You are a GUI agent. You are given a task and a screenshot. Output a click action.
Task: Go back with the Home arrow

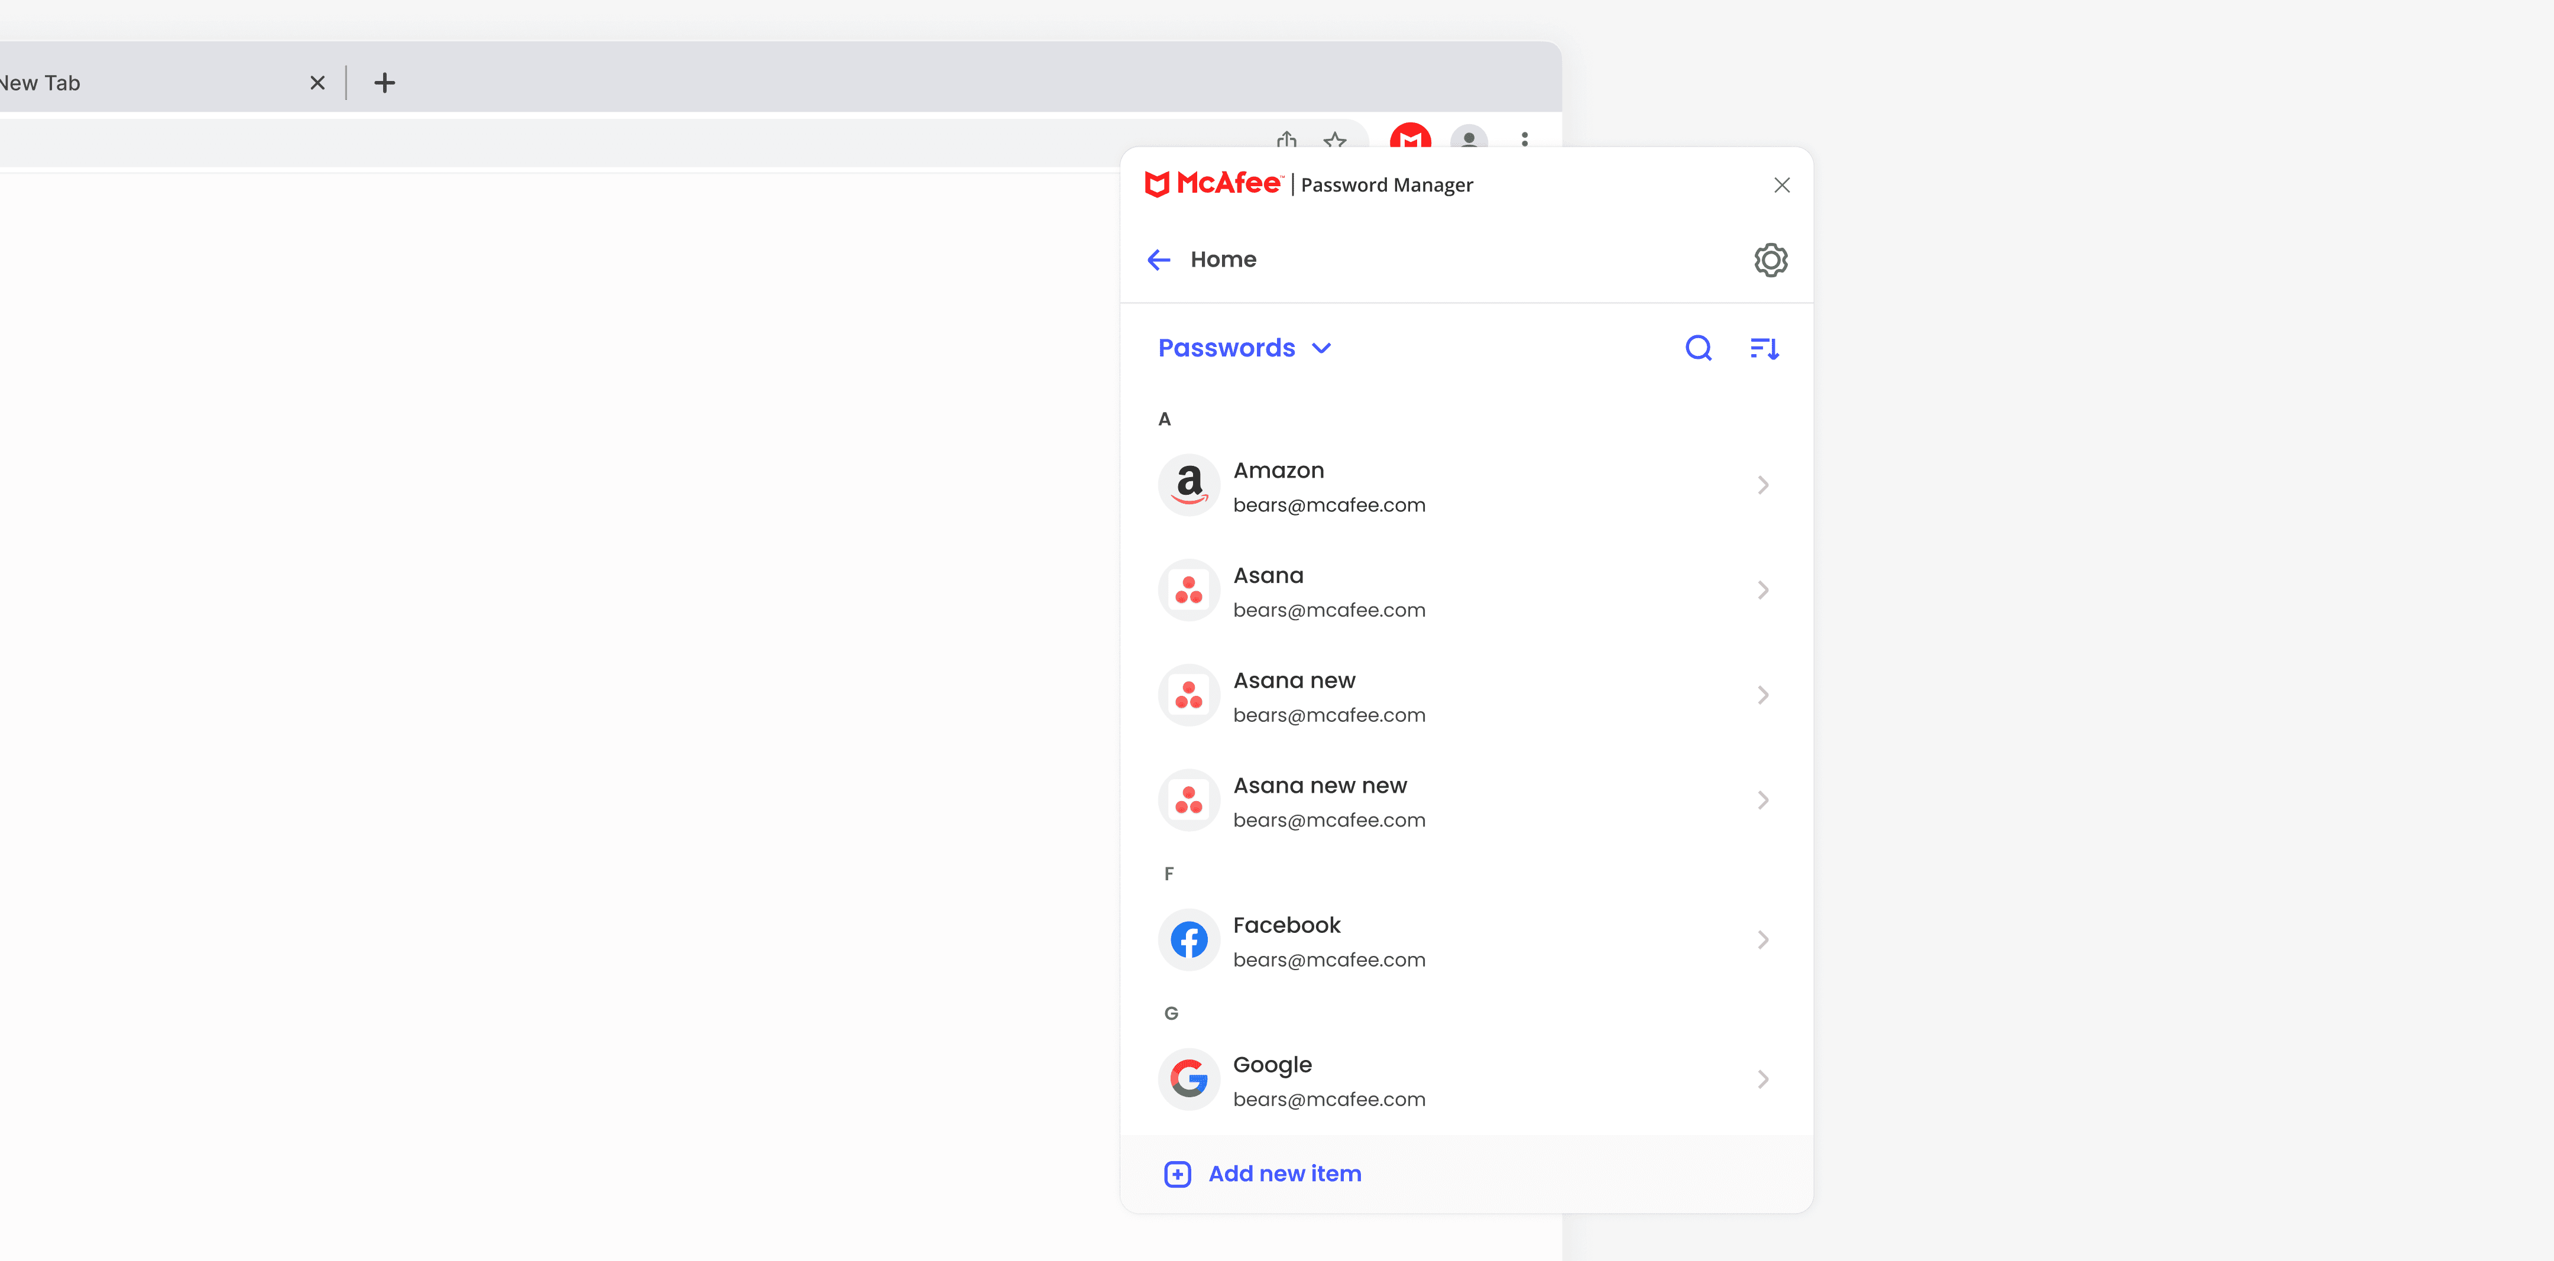point(1158,260)
